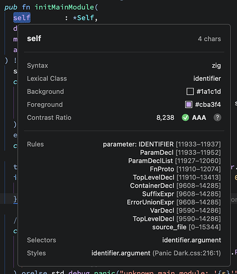Screen dimensions: 237x274
Task: Click the 'Background' label
Action: [x=46, y=92]
